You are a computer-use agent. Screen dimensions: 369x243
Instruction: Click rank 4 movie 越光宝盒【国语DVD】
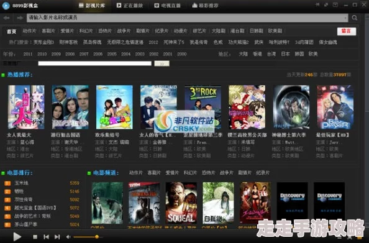click(35, 208)
